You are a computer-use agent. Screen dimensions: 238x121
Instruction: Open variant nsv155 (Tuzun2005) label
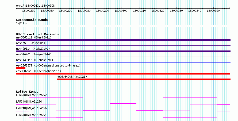coord(30,43)
